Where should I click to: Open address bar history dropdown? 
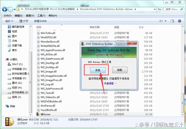click(155, 9)
